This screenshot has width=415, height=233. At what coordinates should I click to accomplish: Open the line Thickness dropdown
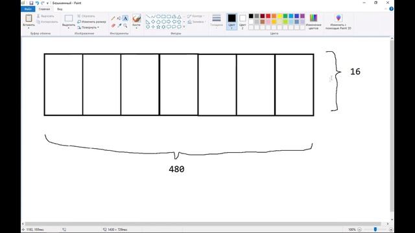click(x=217, y=21)
